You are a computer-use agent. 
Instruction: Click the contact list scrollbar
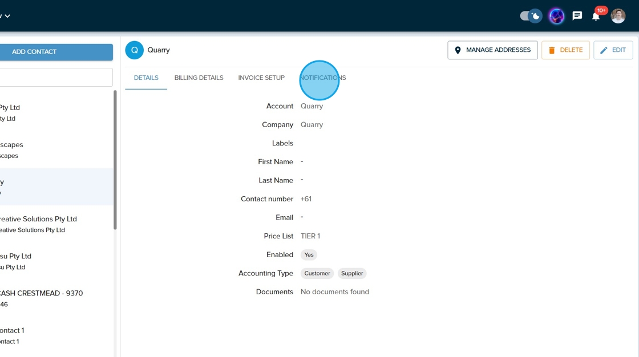115,160
